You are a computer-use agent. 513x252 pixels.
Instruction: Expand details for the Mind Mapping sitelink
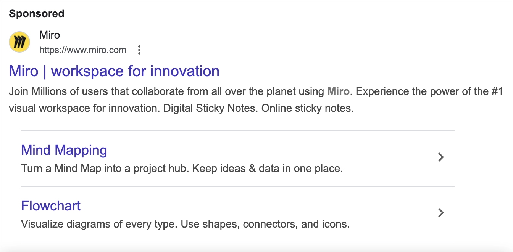coord(441,157)
